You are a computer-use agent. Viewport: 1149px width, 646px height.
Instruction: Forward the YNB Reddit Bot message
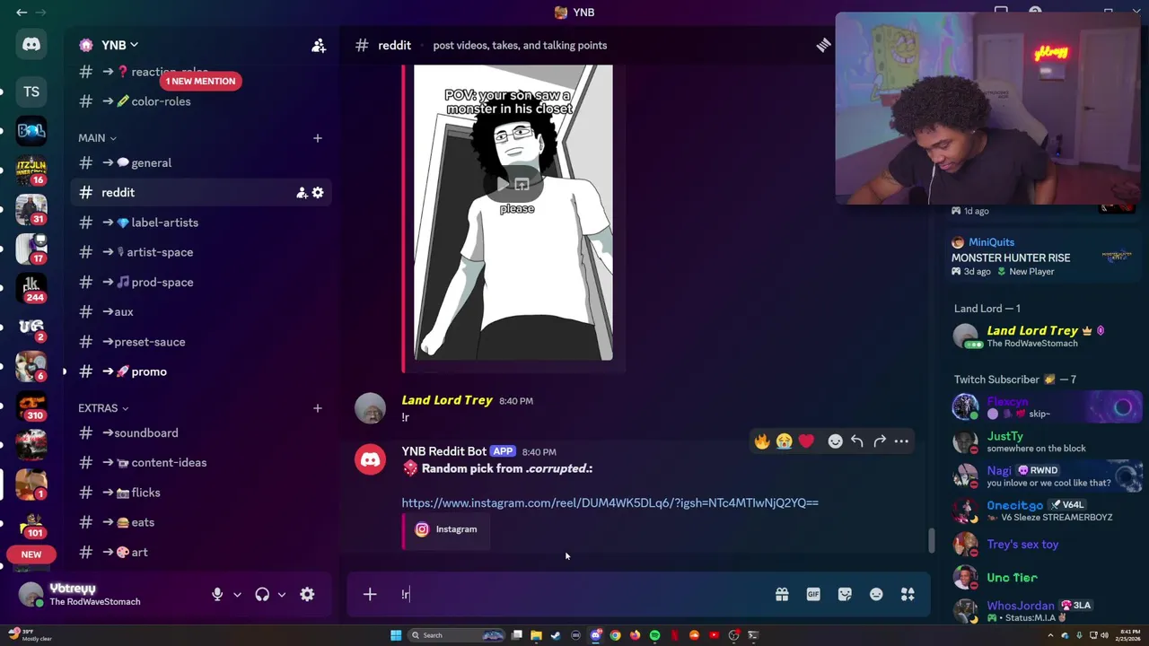(x=880, y=441)
